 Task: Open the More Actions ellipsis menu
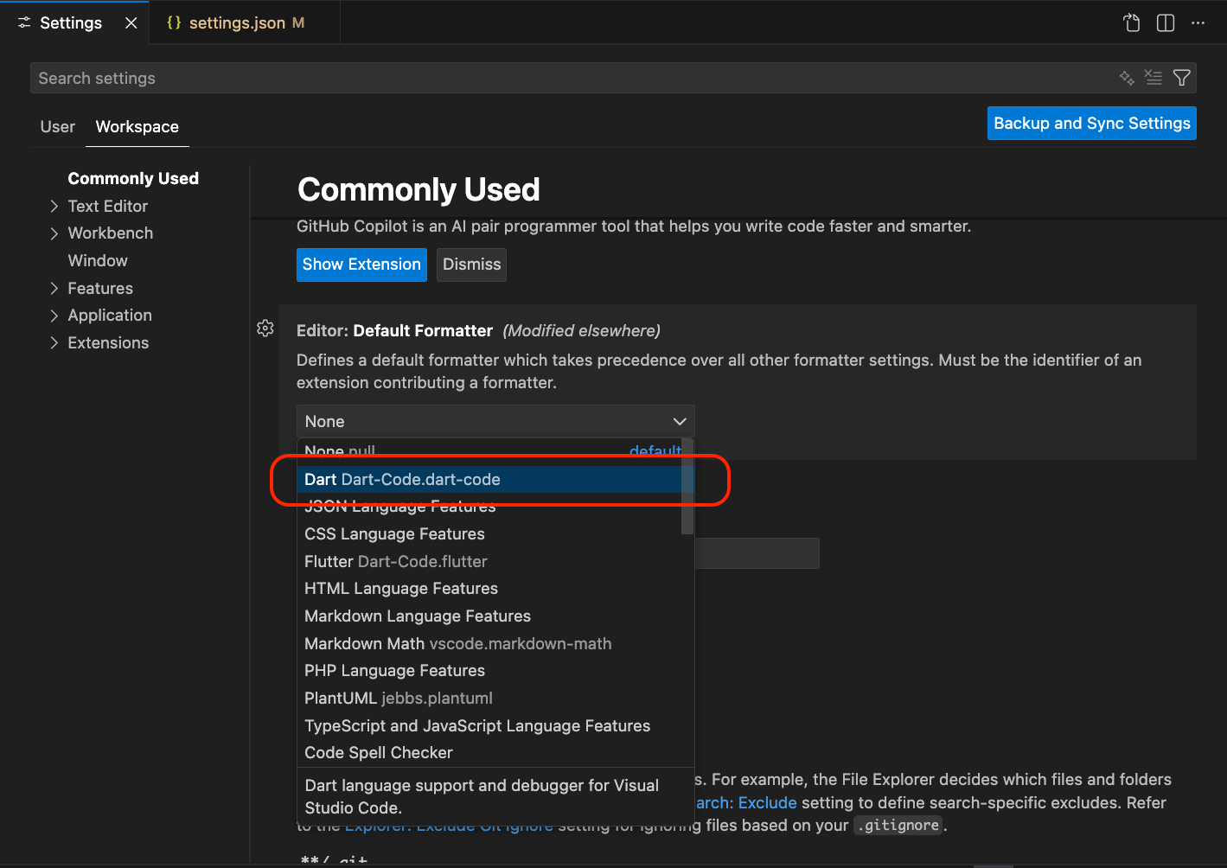1198,23
